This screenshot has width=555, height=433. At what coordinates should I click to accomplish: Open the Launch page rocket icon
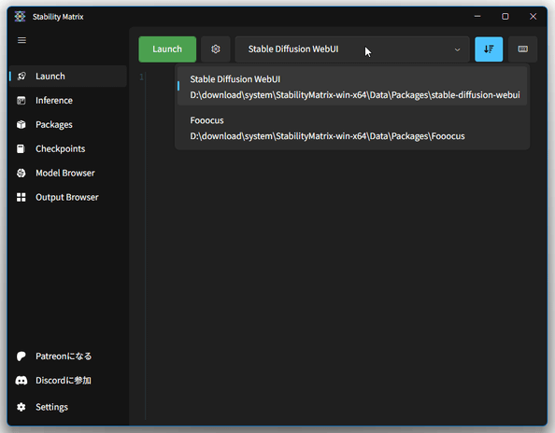coord(21,76)
